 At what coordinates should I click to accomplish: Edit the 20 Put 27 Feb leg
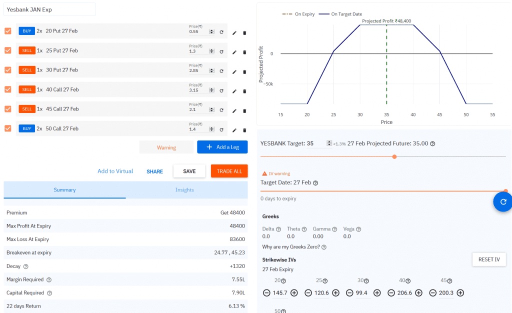pyautogui.click(x=234, y=33)
